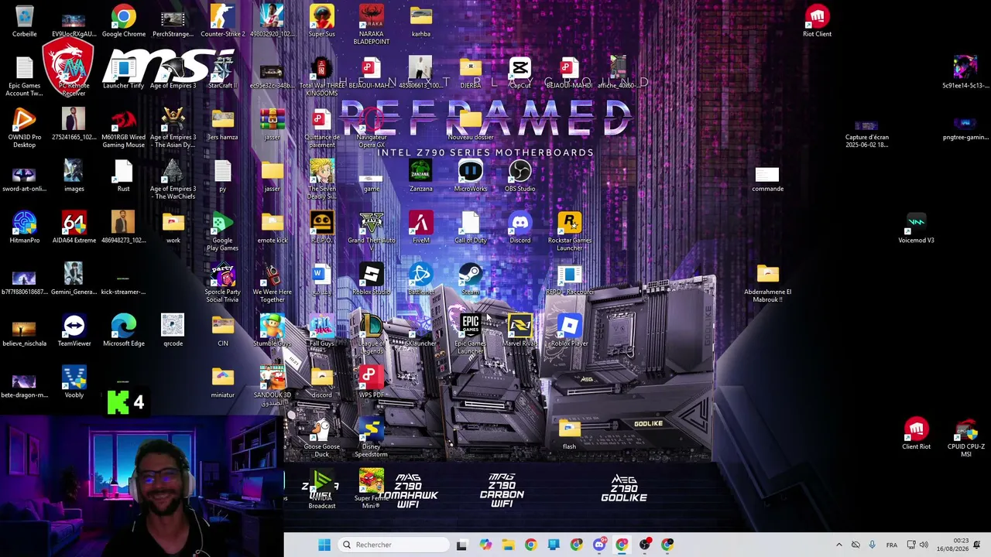This screenshot has height=557, width=991.
Task: Select the Grand Theft Auto V shortcut
Action: click(371, 231)
